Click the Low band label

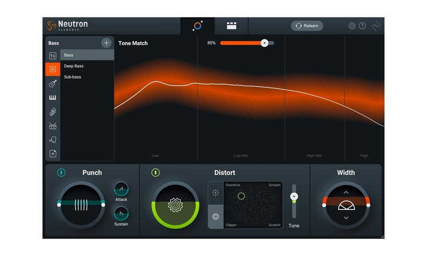point(155,156)
